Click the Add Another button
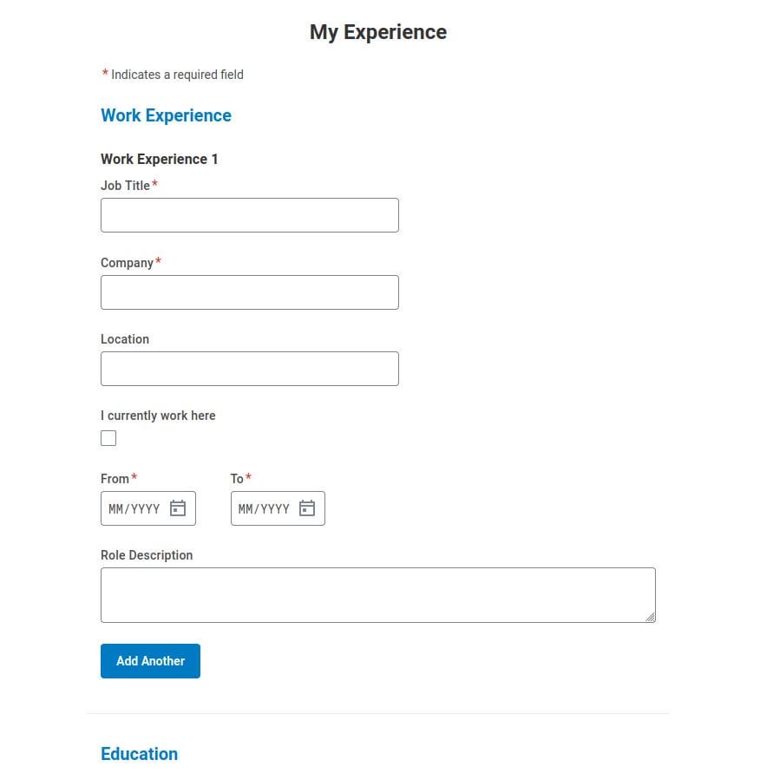 [150, 661]
